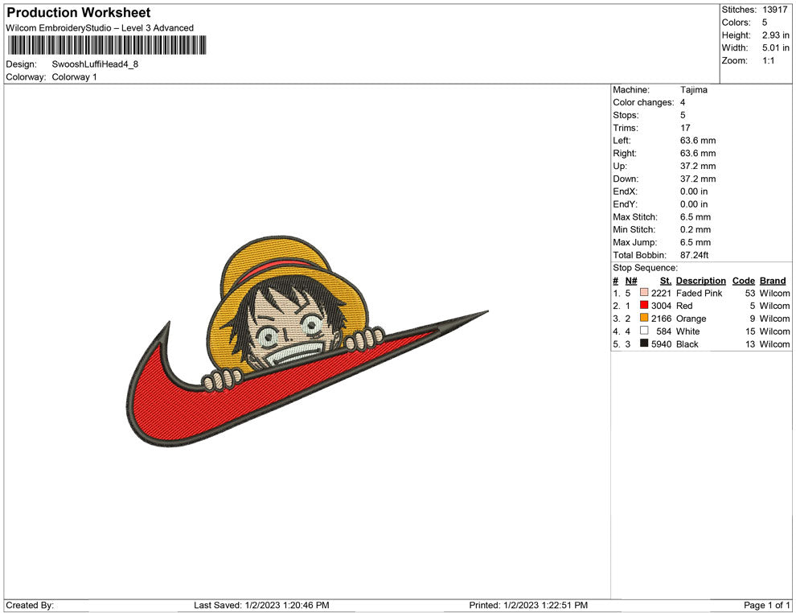Click the 'Brand' column header
Screen dimensions: 796x613
click(x=773, y=280)
